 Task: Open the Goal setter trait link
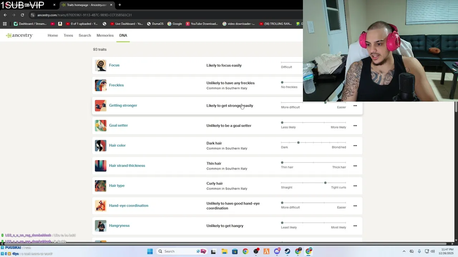118,125
